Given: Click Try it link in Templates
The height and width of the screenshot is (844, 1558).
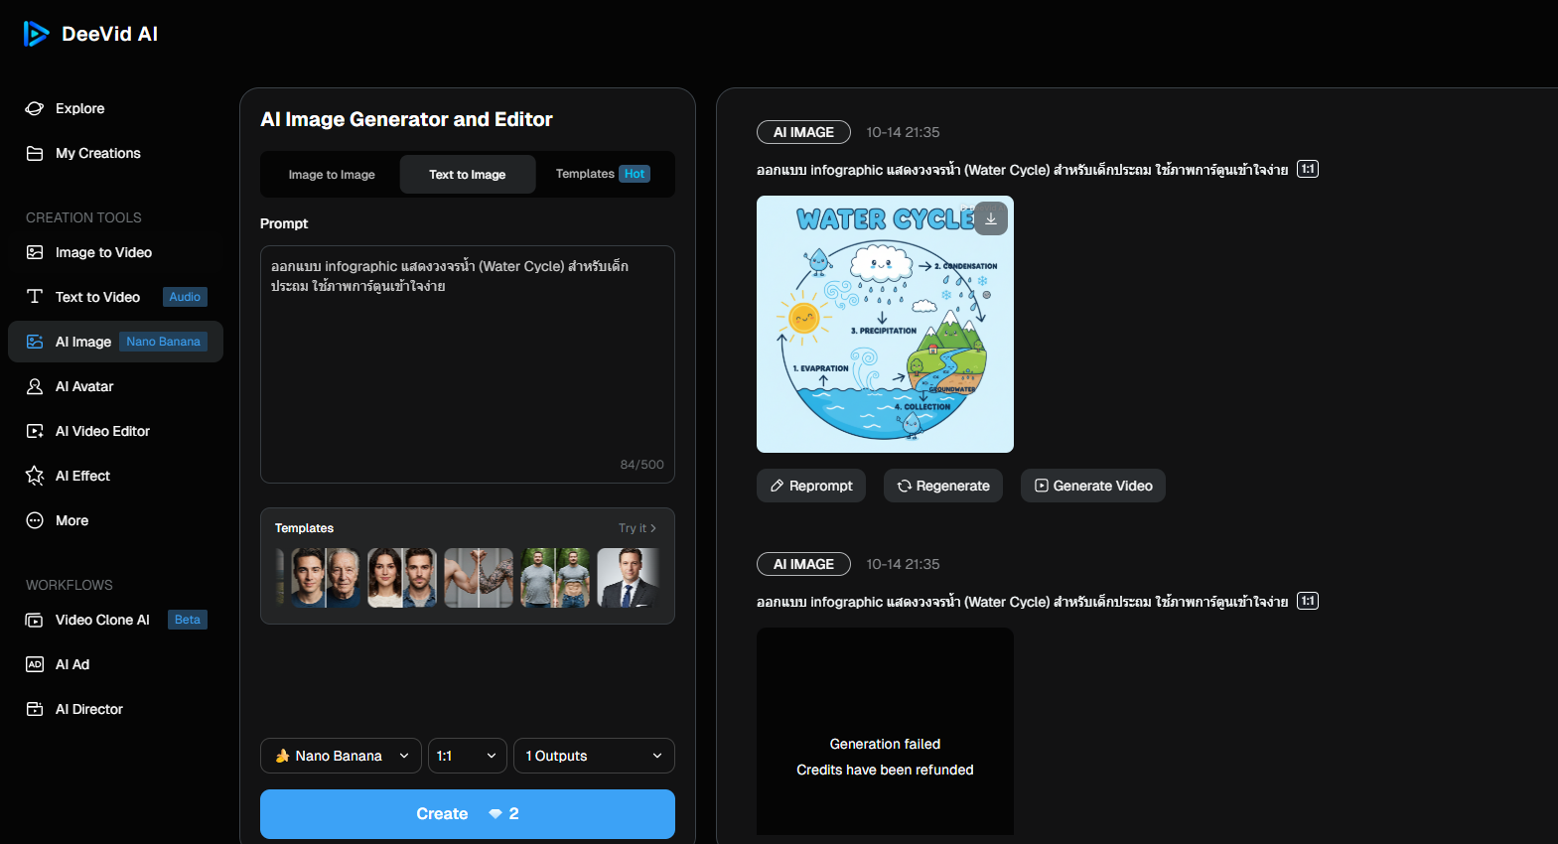Looking at the screenshot, I should coord(637,528).
